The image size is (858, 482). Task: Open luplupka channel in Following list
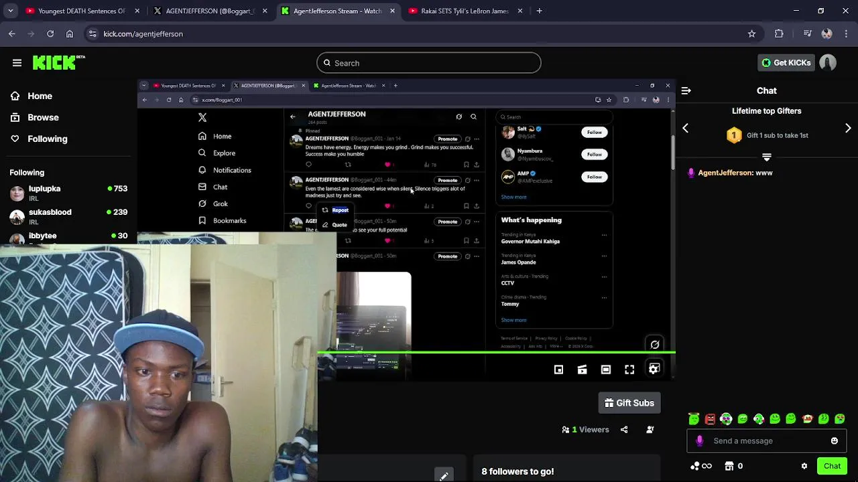(68, 193)
